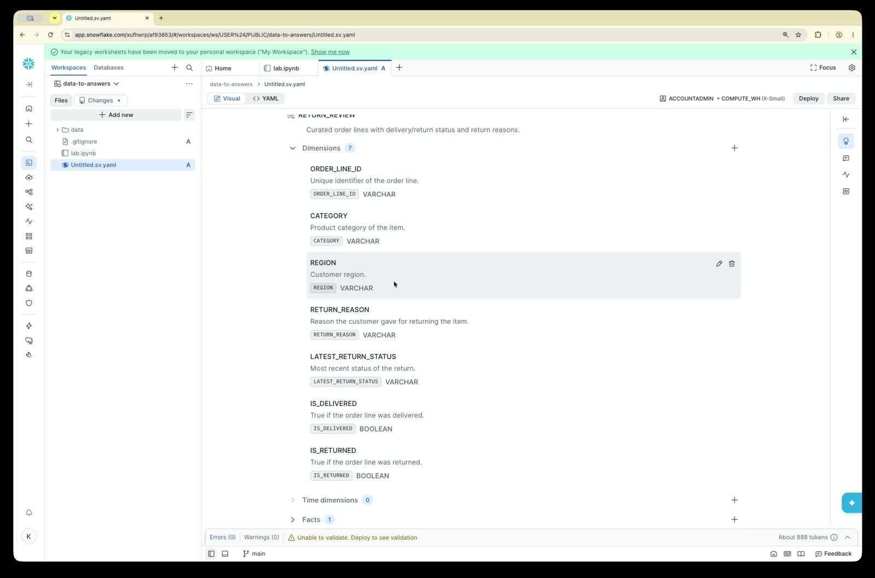The image size is (875, 578).
Task: Expand the Facts section
Action: (x=293, y=519)
